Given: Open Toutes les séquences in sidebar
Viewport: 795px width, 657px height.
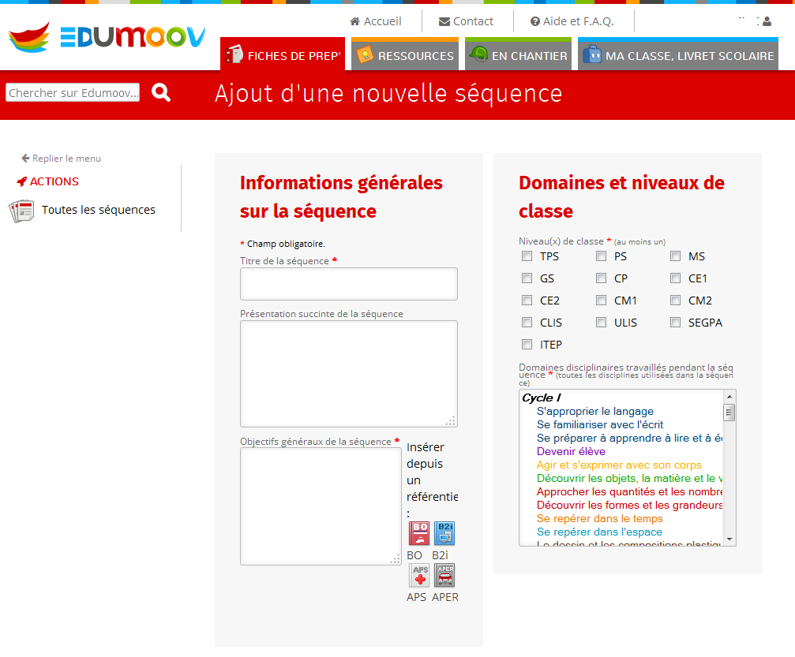Looking at the screenshot, I should [x=98, y=210].
